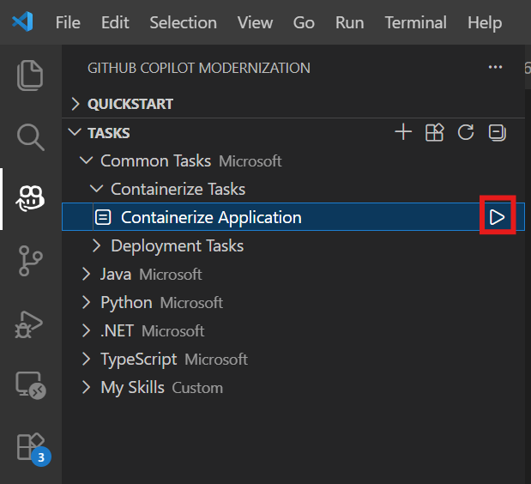Click the GITHUB COPILOT MODERNIZATION panel title
This screenshot has width=531, height=484.
point(199,68)
